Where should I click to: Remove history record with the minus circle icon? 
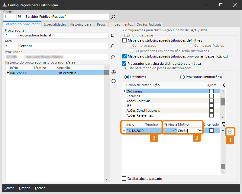tap(114, 81)
